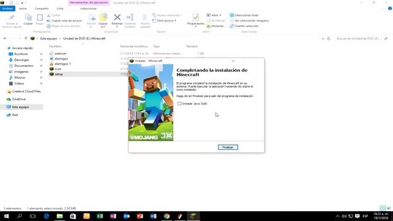This screenshot has width=393, height=221.
Task: Switch to the Inicio ribbon tab
Action: click(x=23, y=9)
